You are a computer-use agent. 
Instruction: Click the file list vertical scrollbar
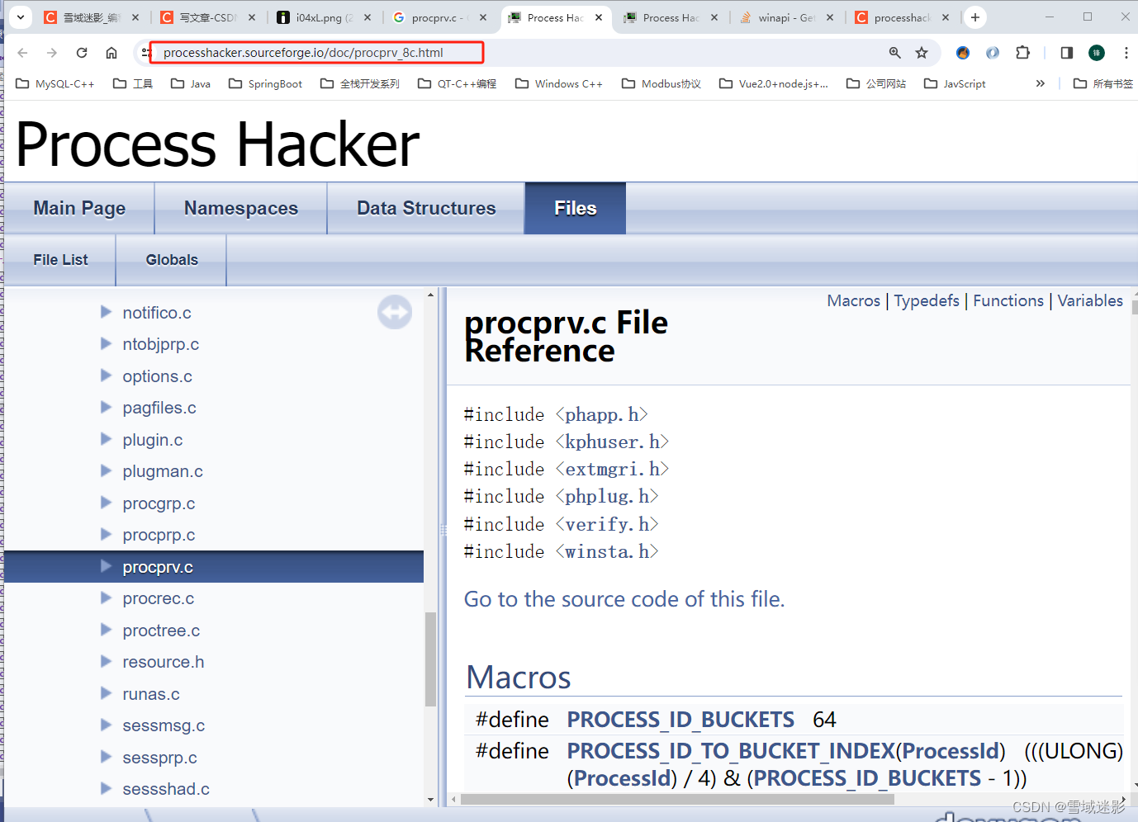431,652
